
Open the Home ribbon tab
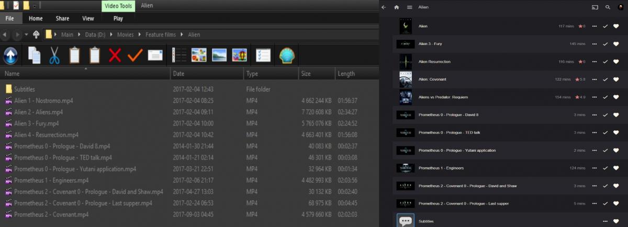[x=36, y=18]
